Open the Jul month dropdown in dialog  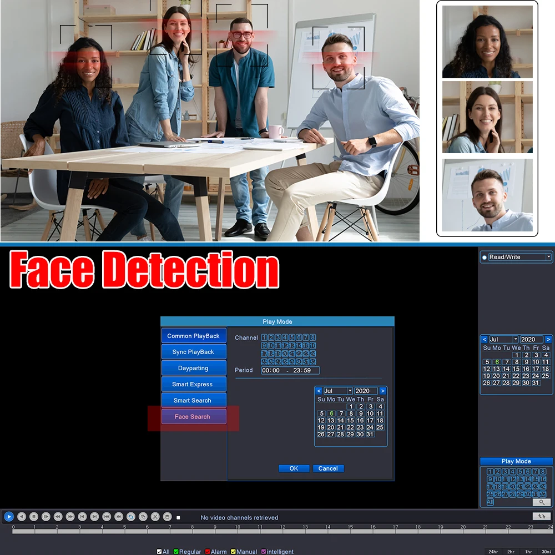(350, 391)
